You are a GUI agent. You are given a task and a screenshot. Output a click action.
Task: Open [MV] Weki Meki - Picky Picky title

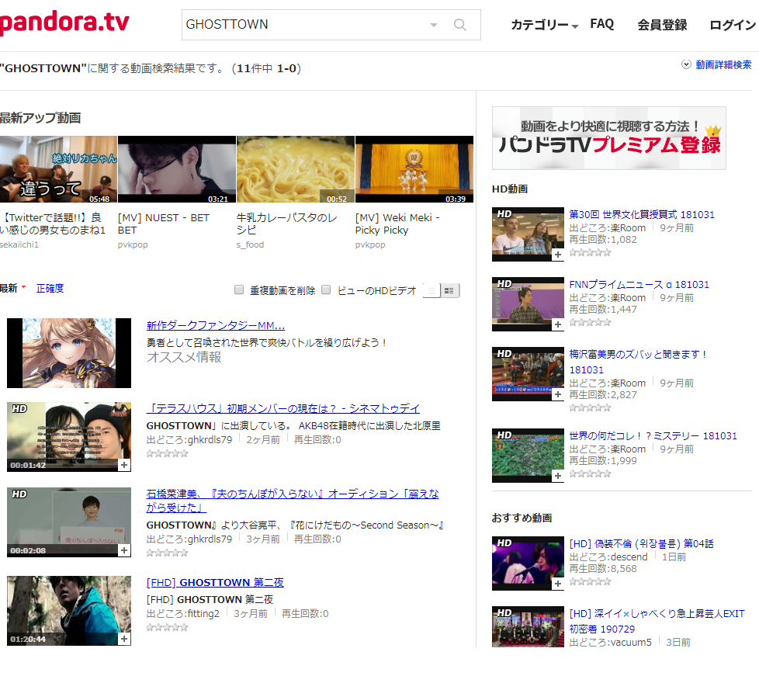(x=397, y=224)
